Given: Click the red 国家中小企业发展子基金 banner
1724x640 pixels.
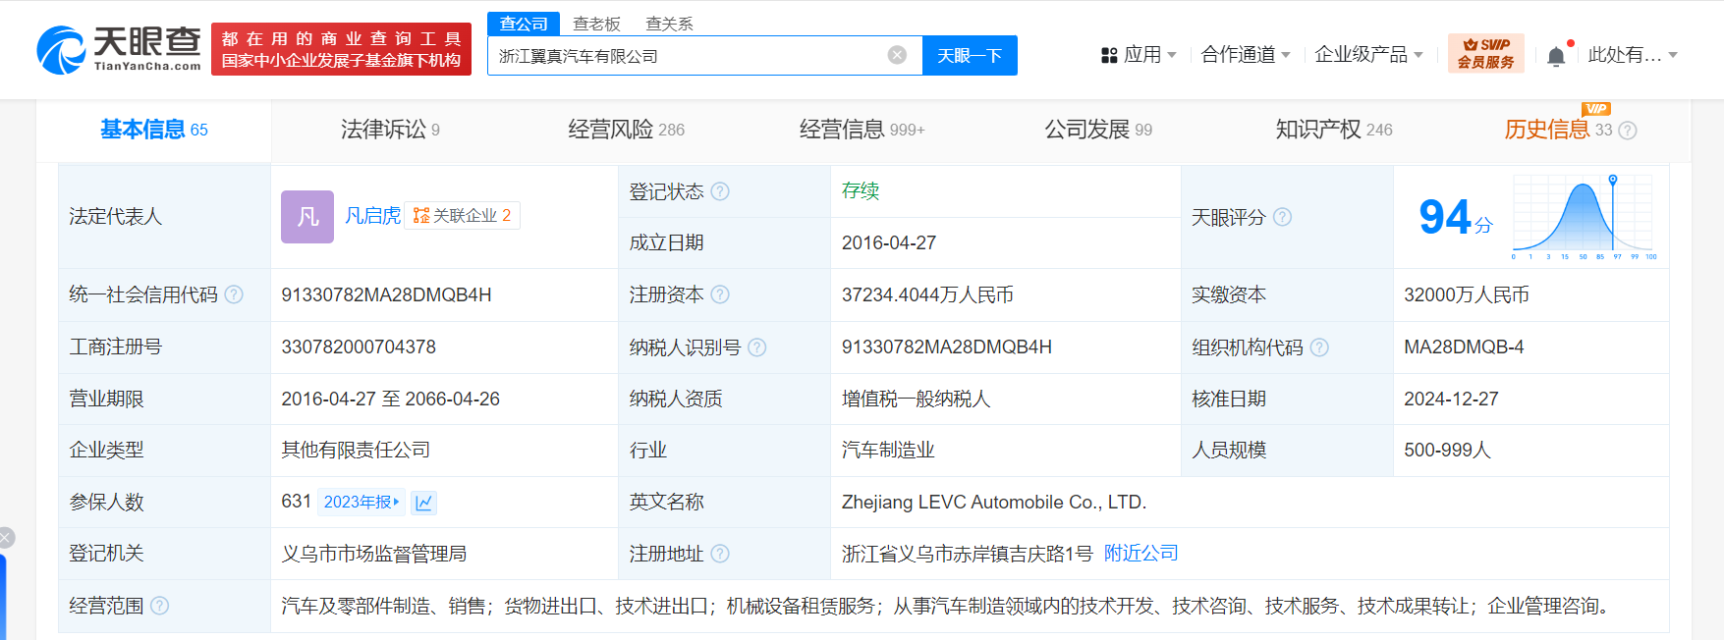Looking at the screenshot, I should (341, 49).
